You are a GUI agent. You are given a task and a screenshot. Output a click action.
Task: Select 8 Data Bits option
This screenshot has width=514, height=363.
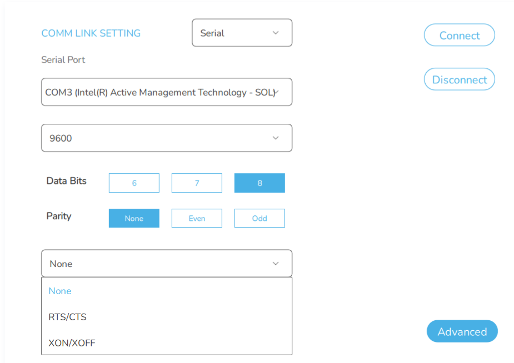pyautogui.click(x=260, y=183)
